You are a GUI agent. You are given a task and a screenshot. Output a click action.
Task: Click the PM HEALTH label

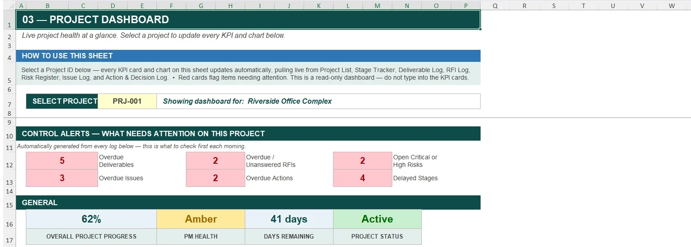point(201,236)
